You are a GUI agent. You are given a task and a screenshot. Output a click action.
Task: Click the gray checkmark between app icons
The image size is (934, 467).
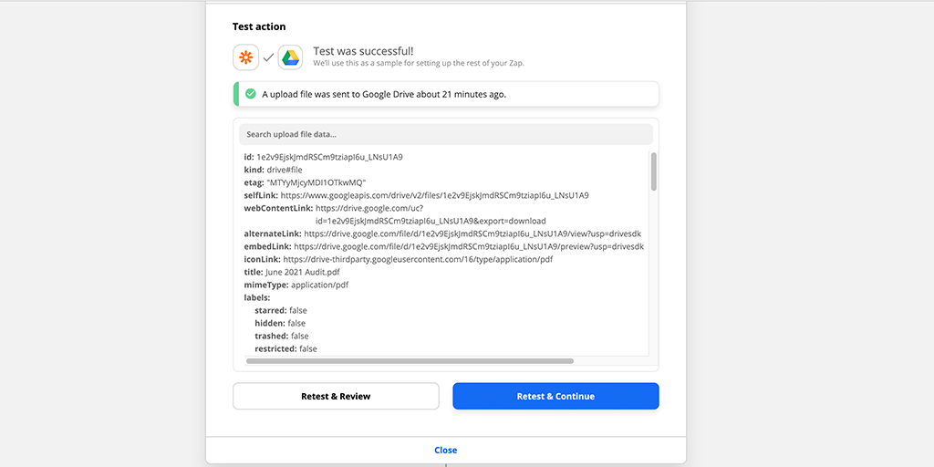tap(268, 57)
